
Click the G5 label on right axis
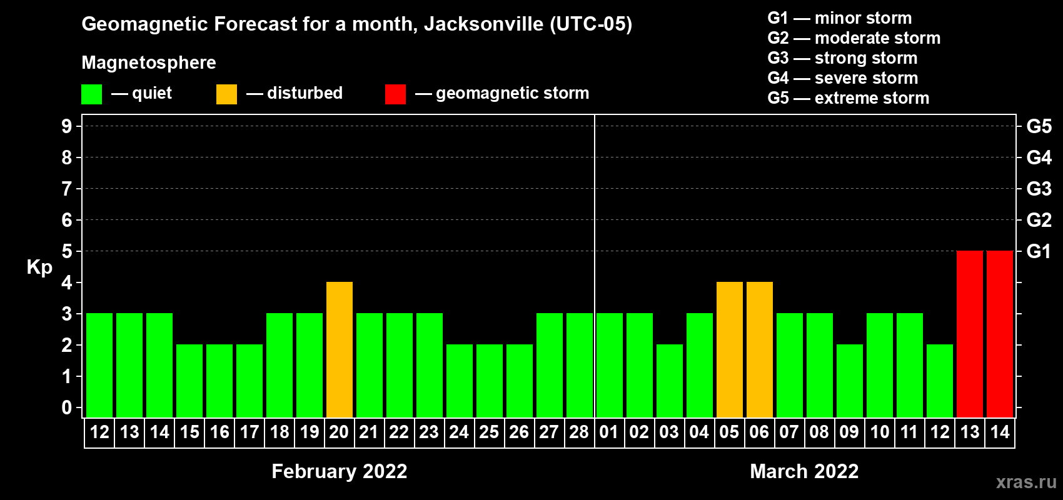pos(1039,126)
